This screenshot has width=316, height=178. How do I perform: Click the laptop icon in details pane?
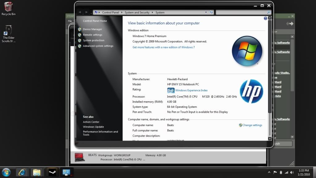tap(80, 157)
